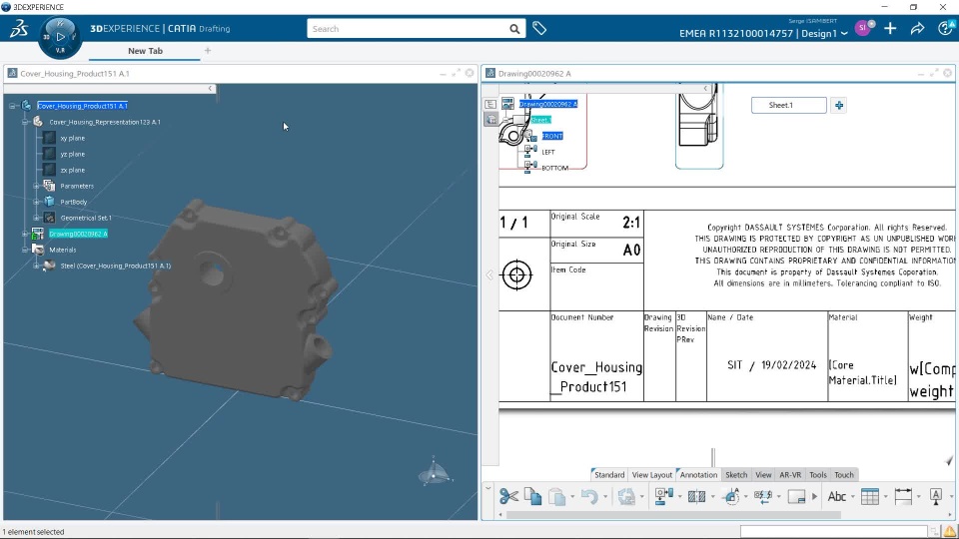Viewport: 959px width, 539px height.
Task: Expand the Drawing00020962 A node in left tree
Action: pyautogui.click(x=25, y=234)
